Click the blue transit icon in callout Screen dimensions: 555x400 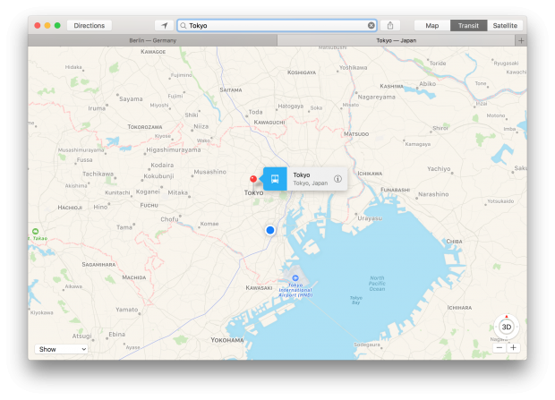coord(275,179)
